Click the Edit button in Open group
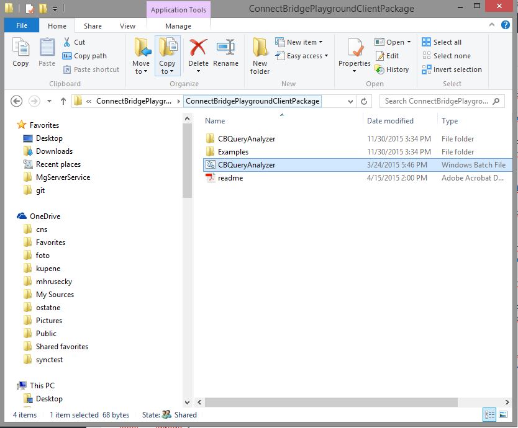Screen dimensions: 518x428 (x=387, y=56)
